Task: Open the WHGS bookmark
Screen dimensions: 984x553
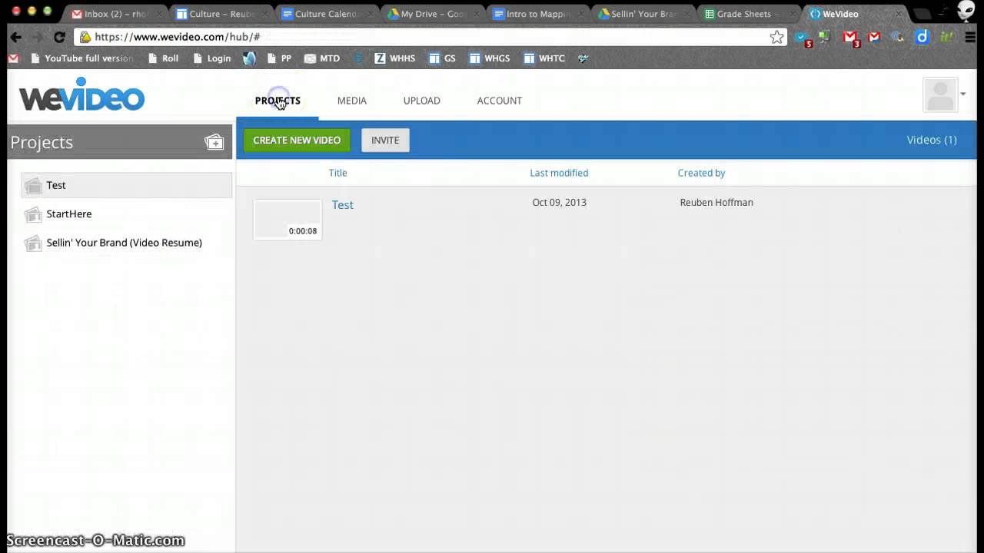Action: pyautogui.click(x=490, y=58)
